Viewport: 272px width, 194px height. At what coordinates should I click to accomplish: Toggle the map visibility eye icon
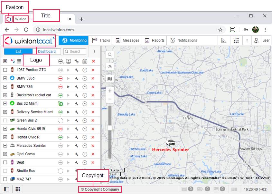[x=110, y=67]
